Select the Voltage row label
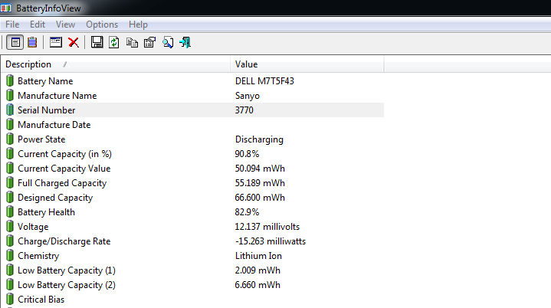Screen dimensions: 551x308 (33, 227)
